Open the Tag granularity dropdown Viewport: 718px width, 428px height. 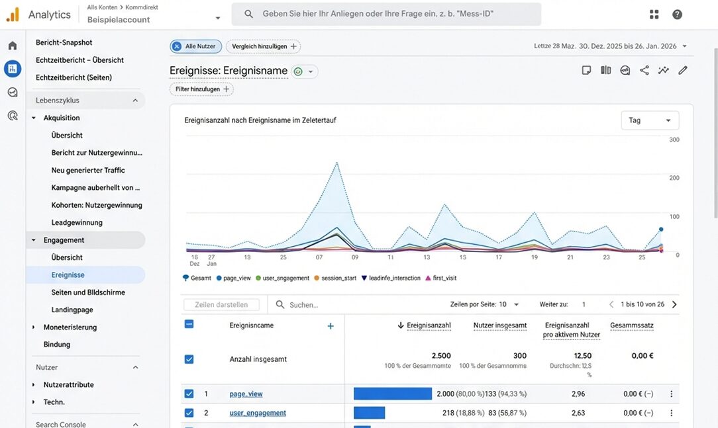pos(650,120)
